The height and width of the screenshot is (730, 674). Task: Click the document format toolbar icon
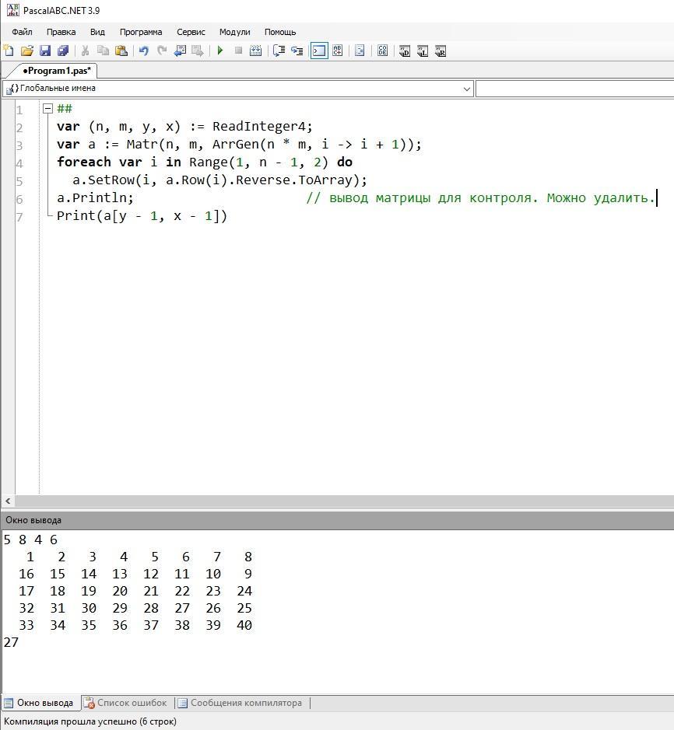pyautogui.click(x=360, y=51)
